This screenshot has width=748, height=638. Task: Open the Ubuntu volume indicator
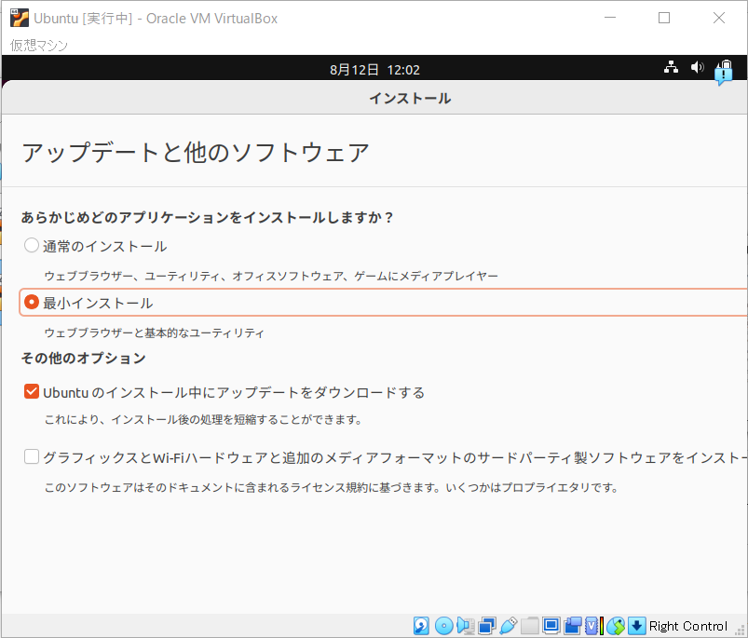tap(698, 67)
